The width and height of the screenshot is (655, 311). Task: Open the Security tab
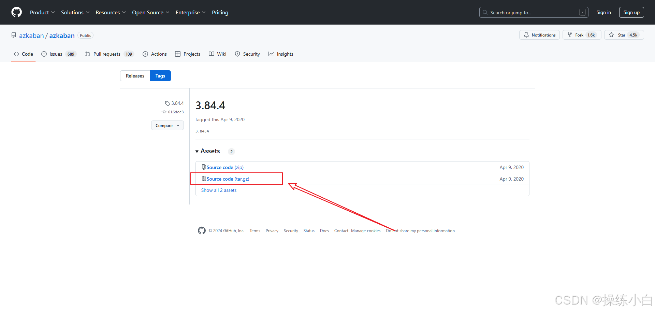pyautogui.click(x=247, y=54)
